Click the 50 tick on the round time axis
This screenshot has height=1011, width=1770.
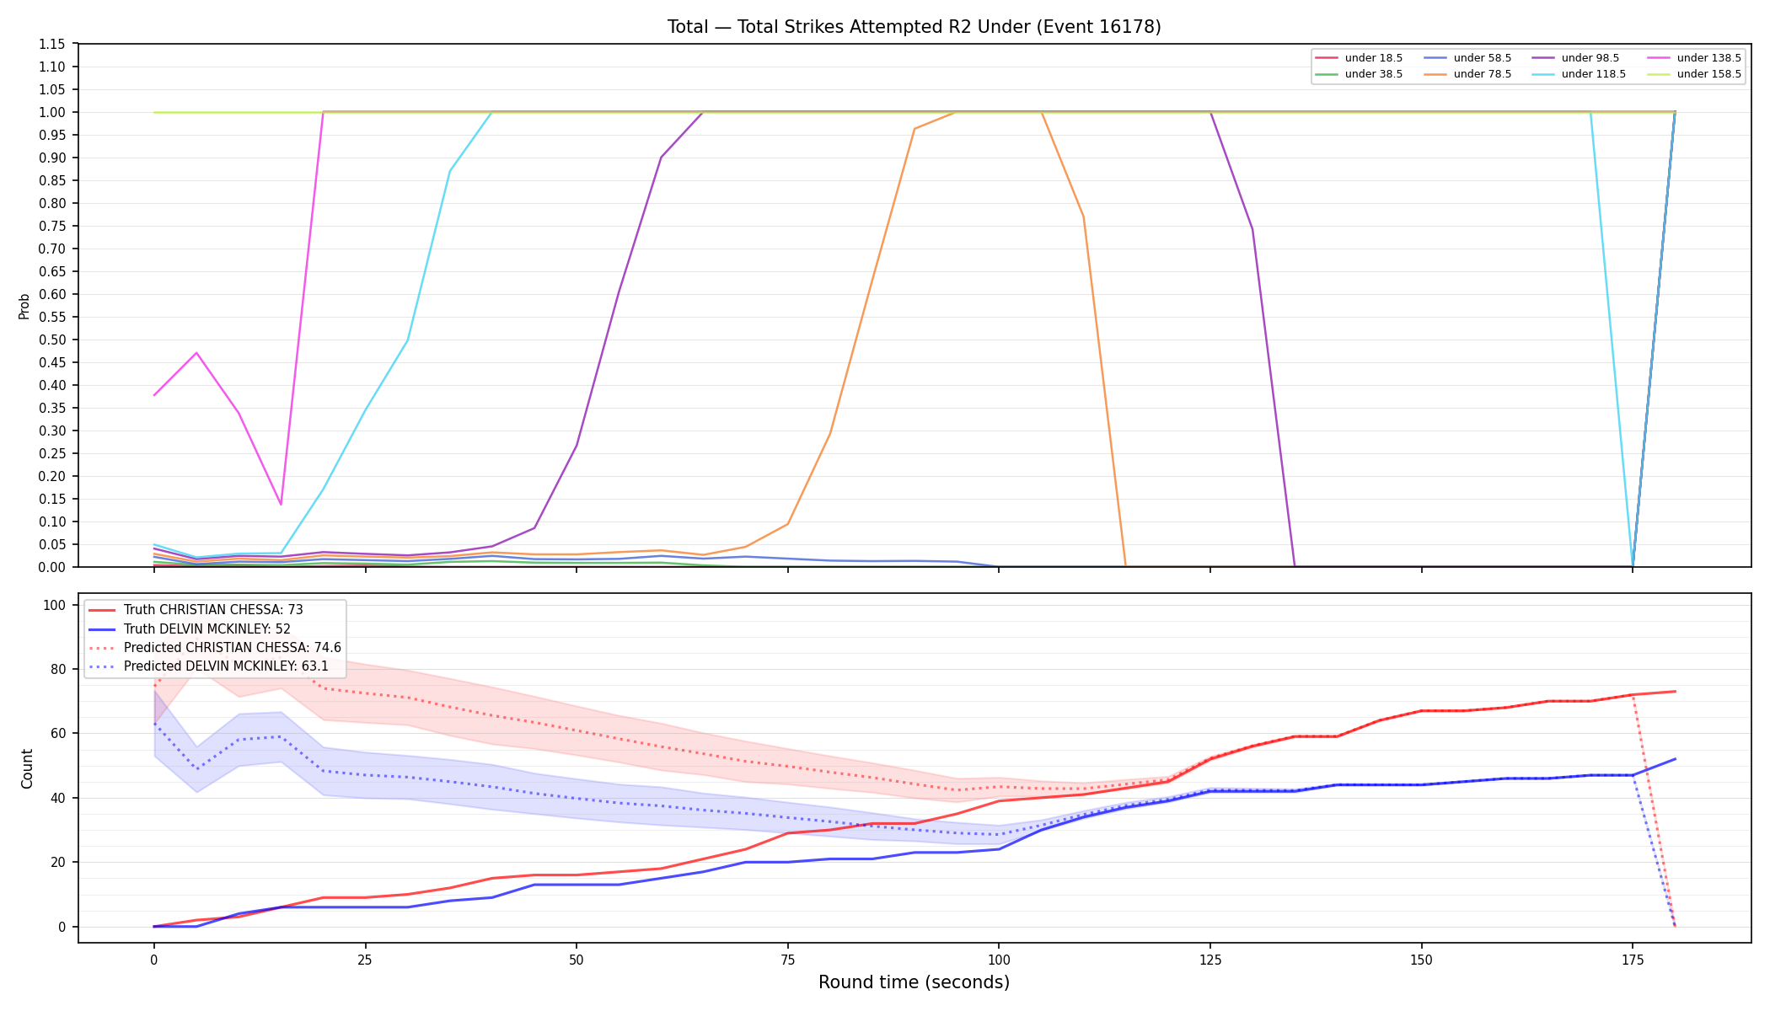point(577,960)
